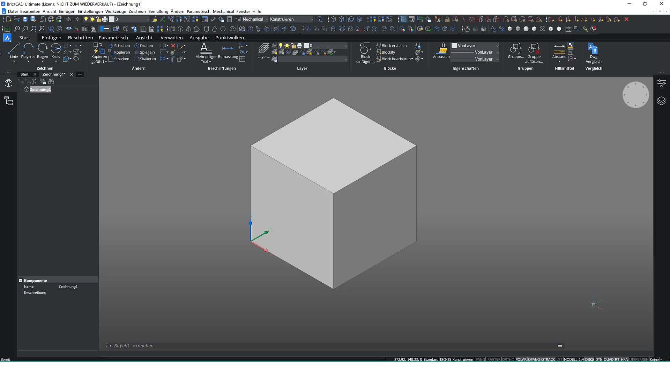Click the Blockify tool

point(386,52)
